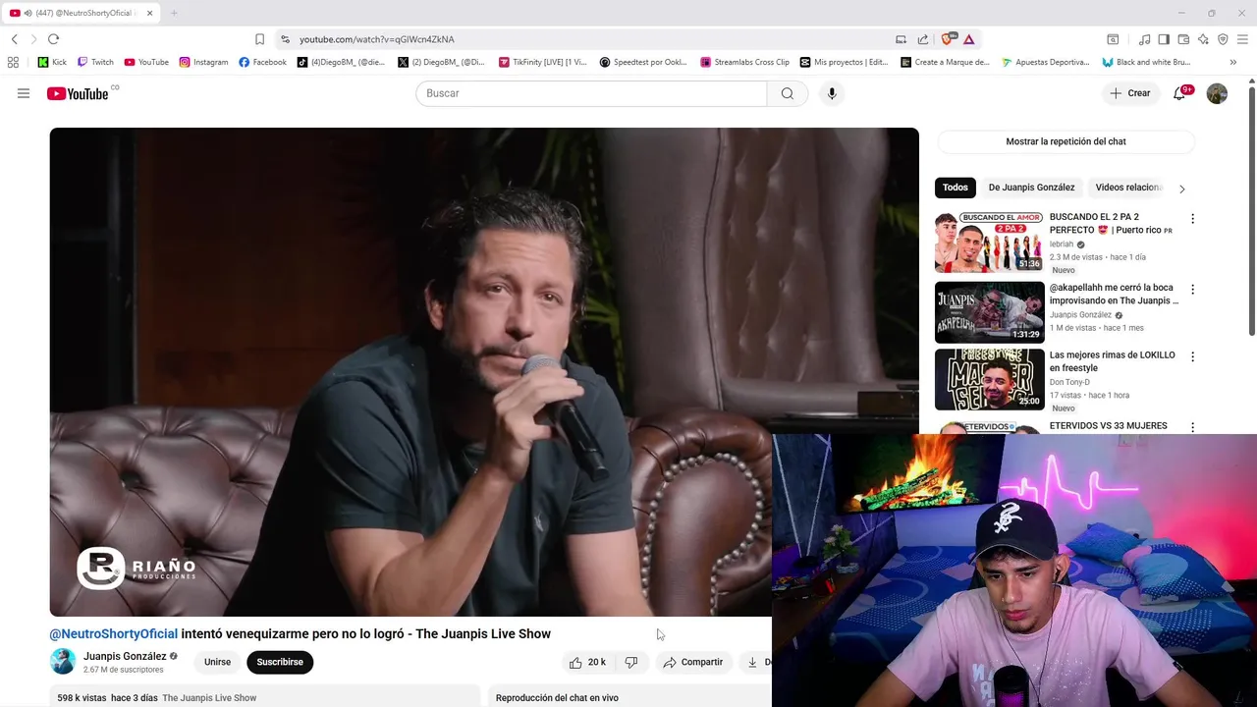The height and width of the screenshot is (707, 1257).
Task: Open the Brave Rewards triangle icon
Action: point(969,39)
